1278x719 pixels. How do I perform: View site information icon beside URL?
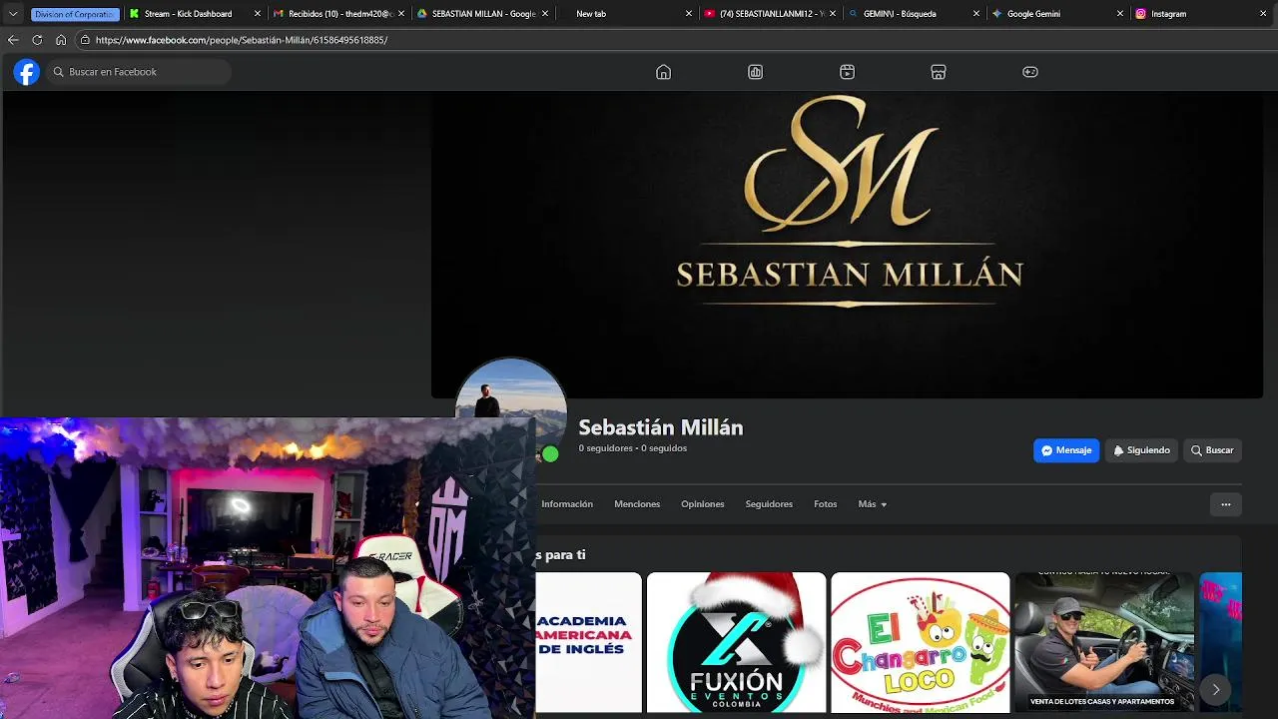pyautogui.click(x=86, y=40)
